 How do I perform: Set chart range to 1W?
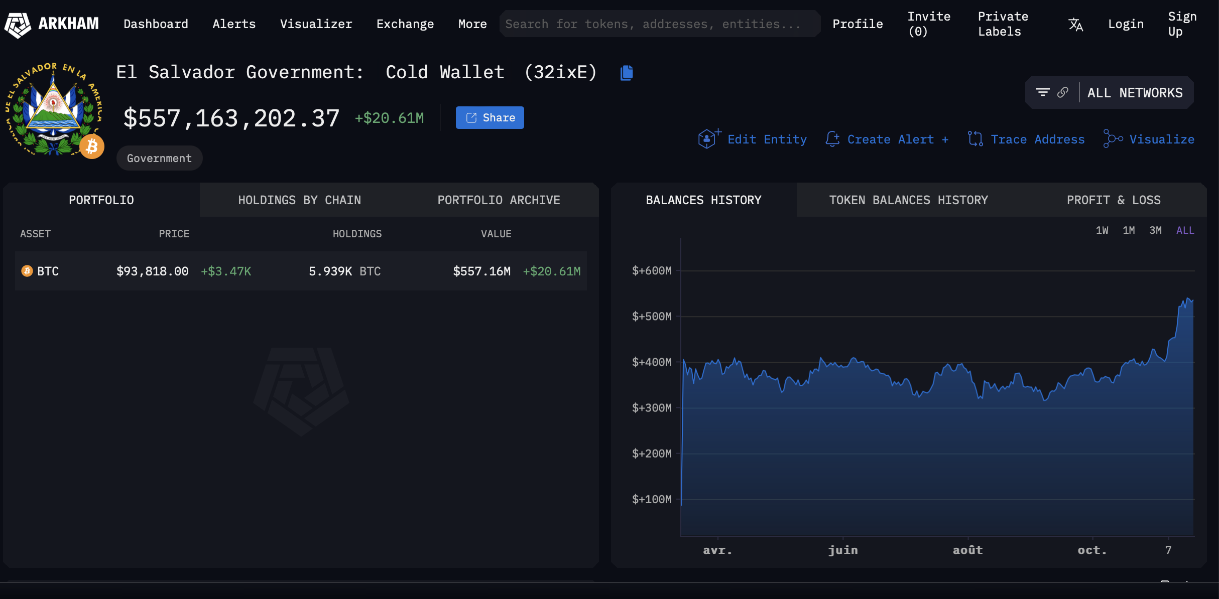pos(1102,230)
